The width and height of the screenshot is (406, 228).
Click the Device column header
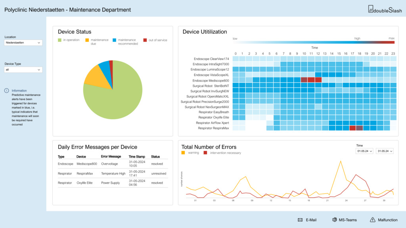tap(81, 157)
